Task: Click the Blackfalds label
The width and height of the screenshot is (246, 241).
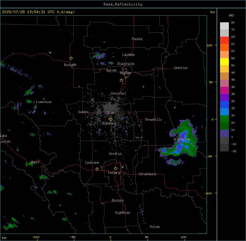Action: point(126,64)
